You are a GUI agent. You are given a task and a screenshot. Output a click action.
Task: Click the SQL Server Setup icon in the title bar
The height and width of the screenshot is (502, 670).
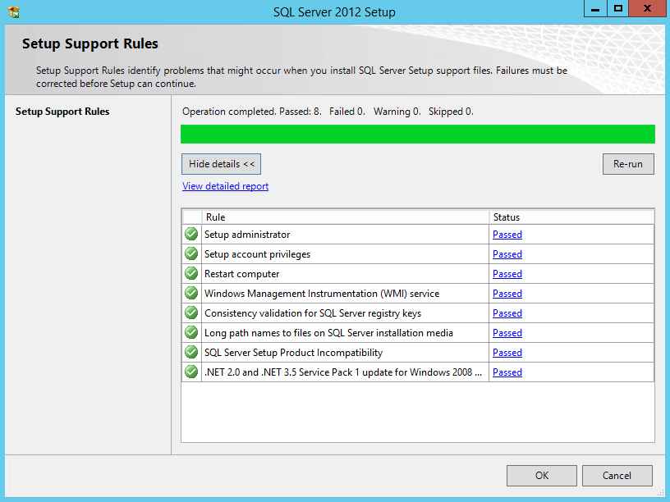coord(11,9)
